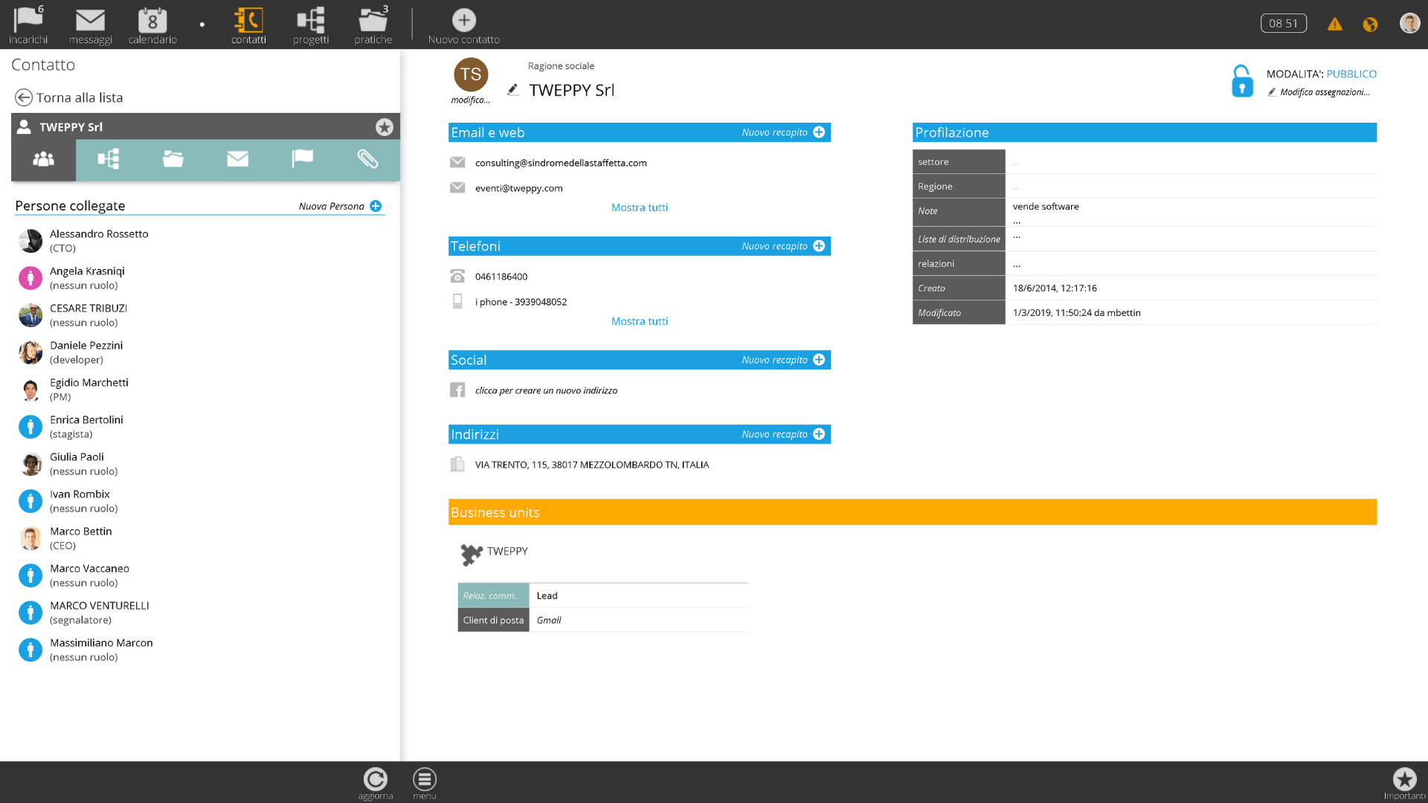Image resolution: width=1428 pixels, height=803 pixels.
Task: Switch to the attachments paperclip tab
Action: pyautogui.click(x=367, y=159)
